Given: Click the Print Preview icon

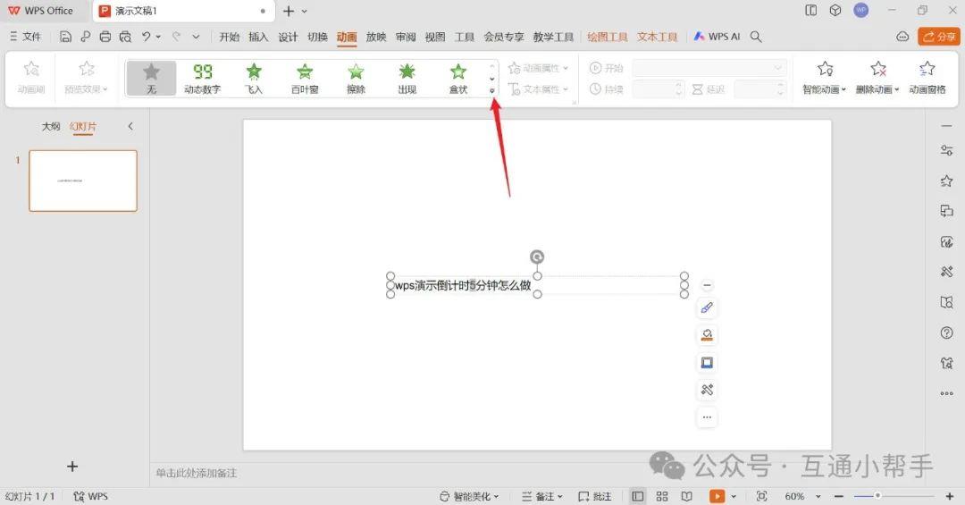Looking at the screenshot, I should (126, 37).
